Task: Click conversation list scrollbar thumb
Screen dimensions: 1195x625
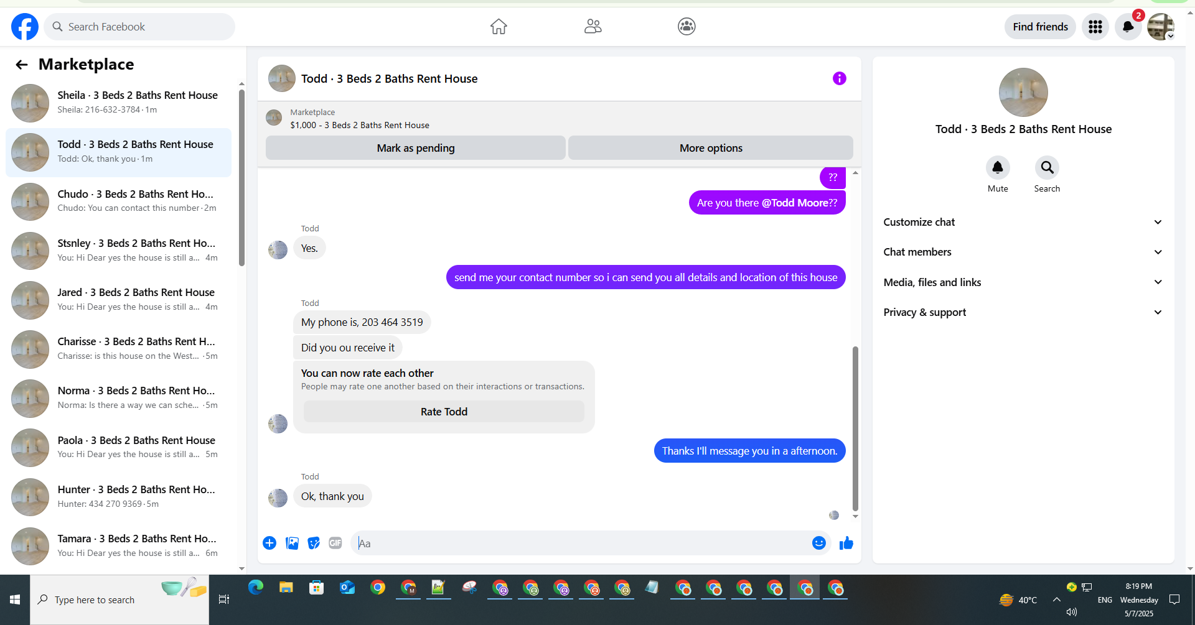Action: click(x=242, y=178)
